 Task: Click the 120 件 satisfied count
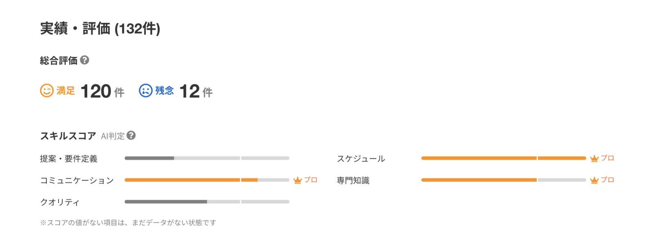[x=102, y=91]
